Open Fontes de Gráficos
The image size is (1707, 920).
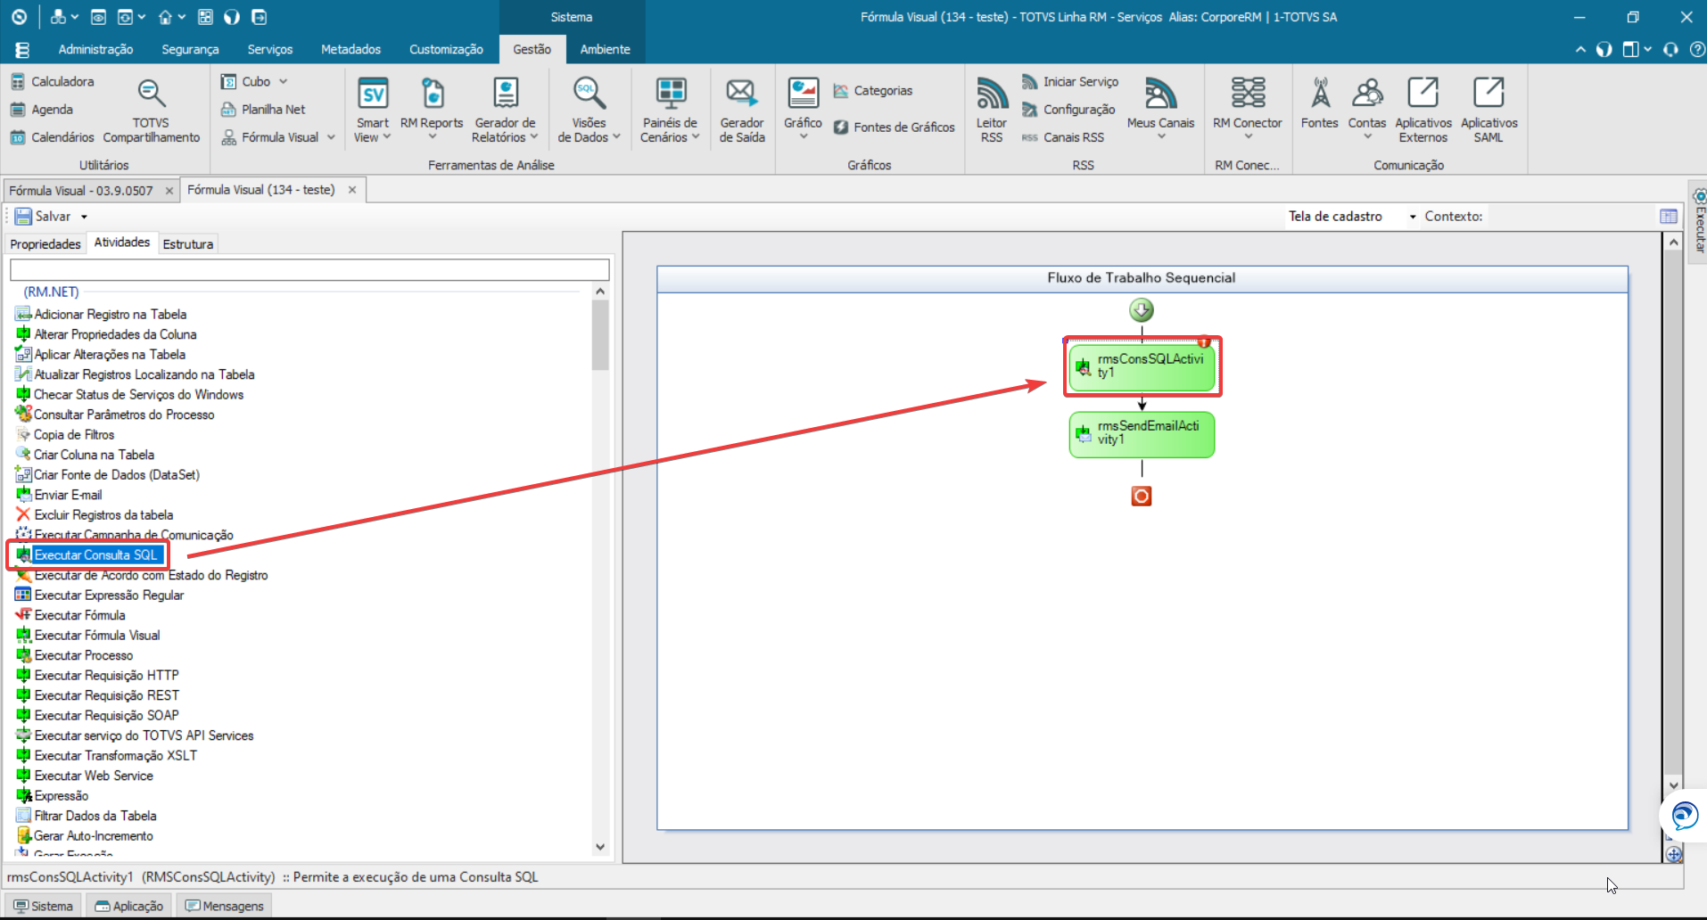895,127
